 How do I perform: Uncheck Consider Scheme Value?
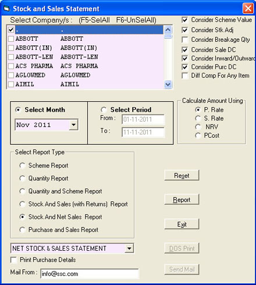coord(185,20)
